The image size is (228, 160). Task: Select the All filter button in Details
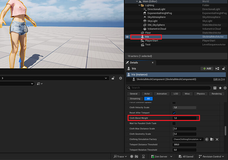coord(148,99)
